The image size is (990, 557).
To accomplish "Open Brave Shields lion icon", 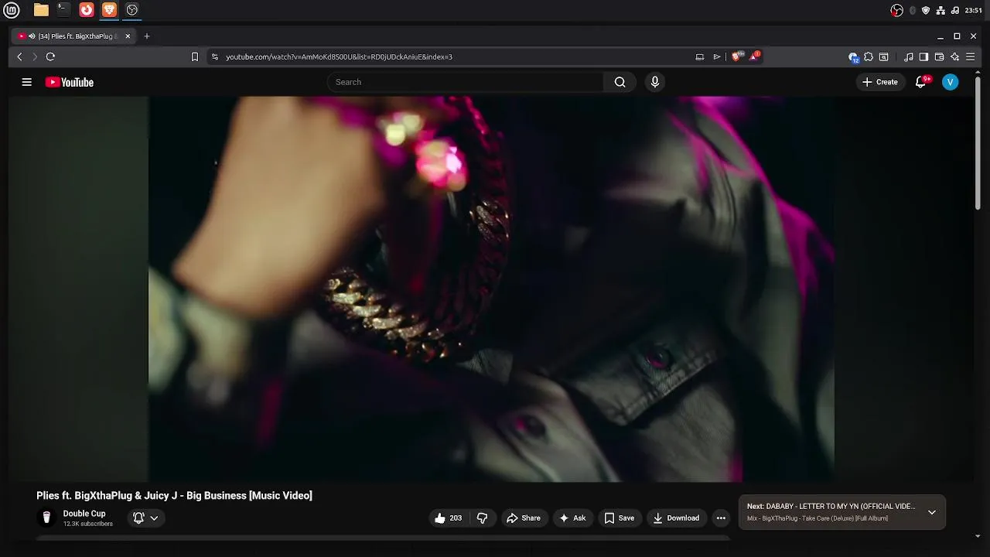I will click(x=737, y=56).
